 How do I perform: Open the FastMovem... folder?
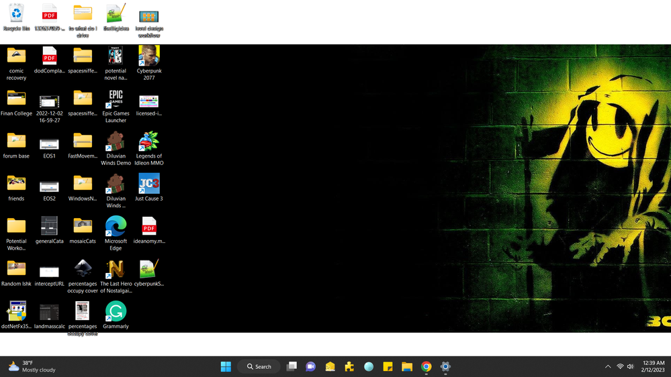click(83, 146)
